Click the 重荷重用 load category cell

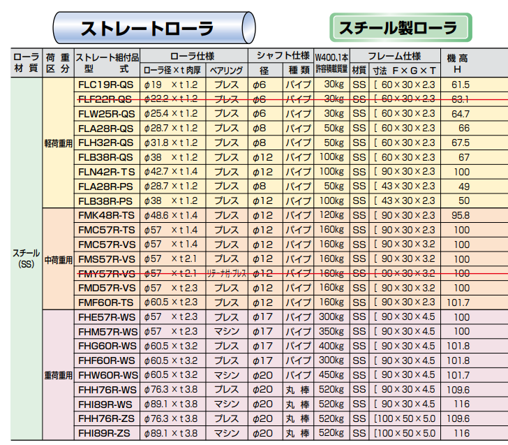point(58,374)
